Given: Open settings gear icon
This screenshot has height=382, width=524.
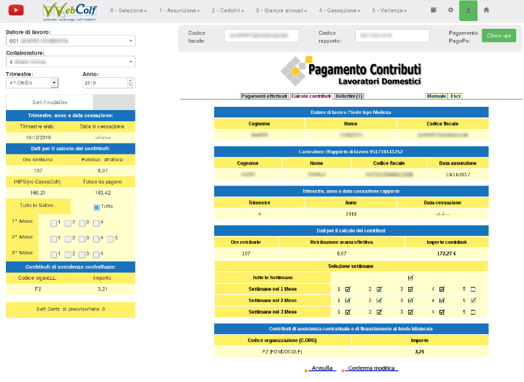Looking at the screenshot, I should (x=451, y=10).
